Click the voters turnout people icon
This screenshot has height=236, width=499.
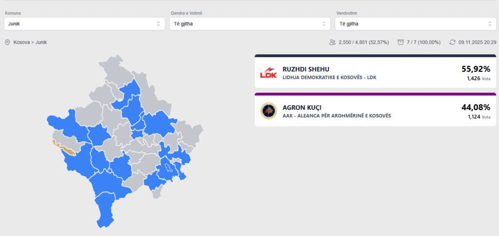tap(332, 42)
